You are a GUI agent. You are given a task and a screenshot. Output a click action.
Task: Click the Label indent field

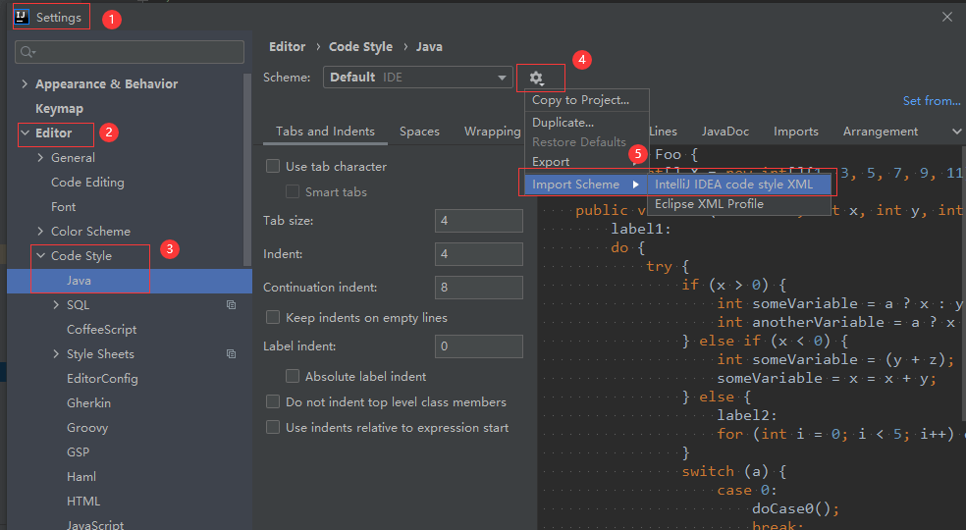pyautogui.click(x=479, y=346)
